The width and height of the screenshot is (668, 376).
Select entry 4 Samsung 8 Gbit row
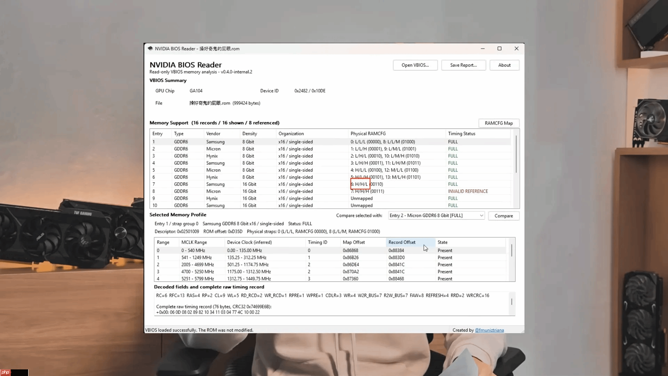tap(331, 163)
